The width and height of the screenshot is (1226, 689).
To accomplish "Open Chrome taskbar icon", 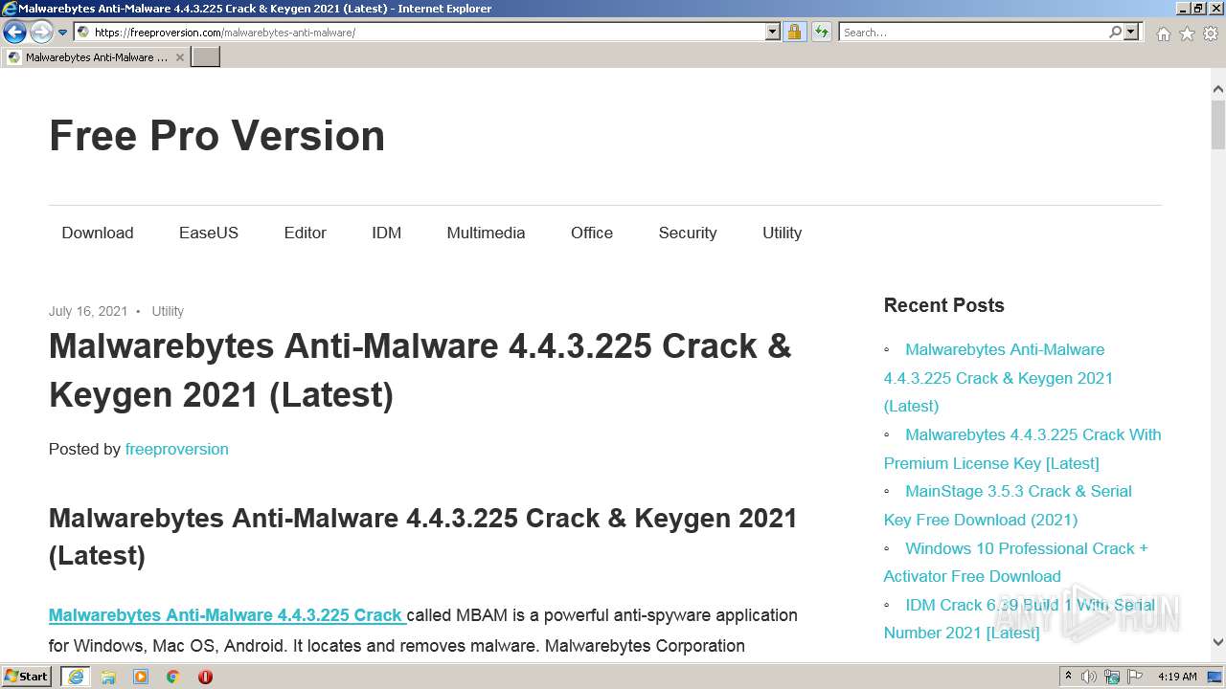I will 173,677.
